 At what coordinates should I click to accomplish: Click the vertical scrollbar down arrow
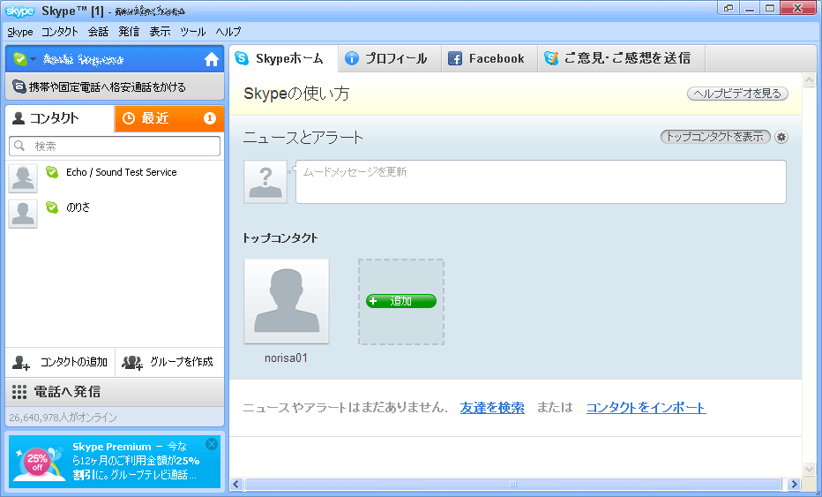(809, 469)
